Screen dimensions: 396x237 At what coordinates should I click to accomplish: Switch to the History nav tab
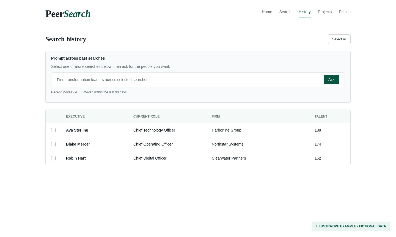[305, 12]
